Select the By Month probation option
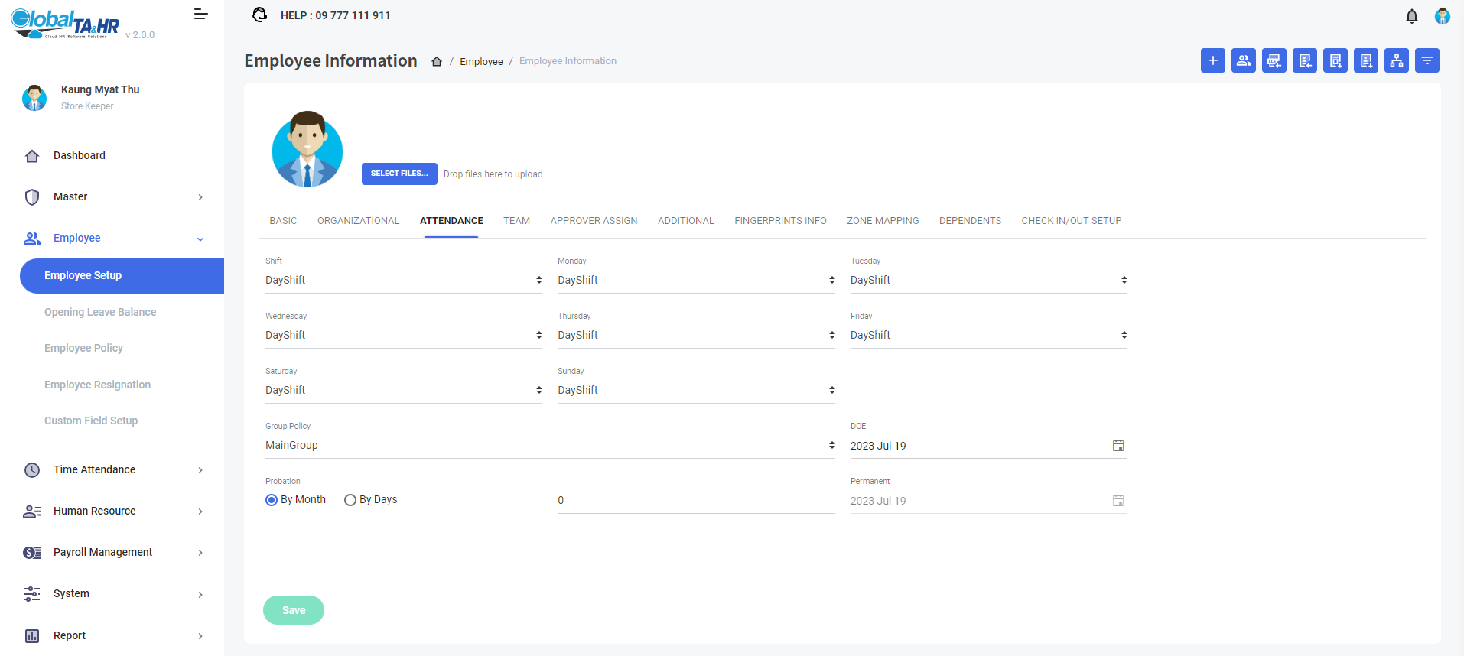The height and width of the screenshot is (656, 1464). [x=272, y=500]
